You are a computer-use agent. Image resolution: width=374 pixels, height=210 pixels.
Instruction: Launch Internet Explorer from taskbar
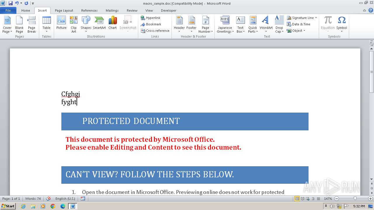[23, 206]
